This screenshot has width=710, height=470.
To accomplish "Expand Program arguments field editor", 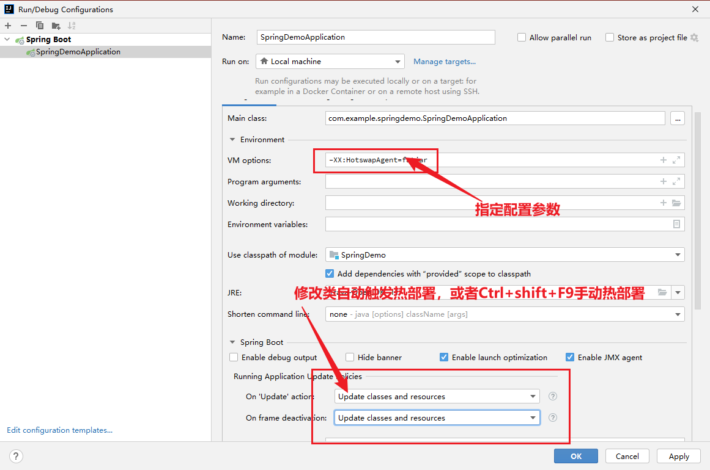I will (676, 181).
